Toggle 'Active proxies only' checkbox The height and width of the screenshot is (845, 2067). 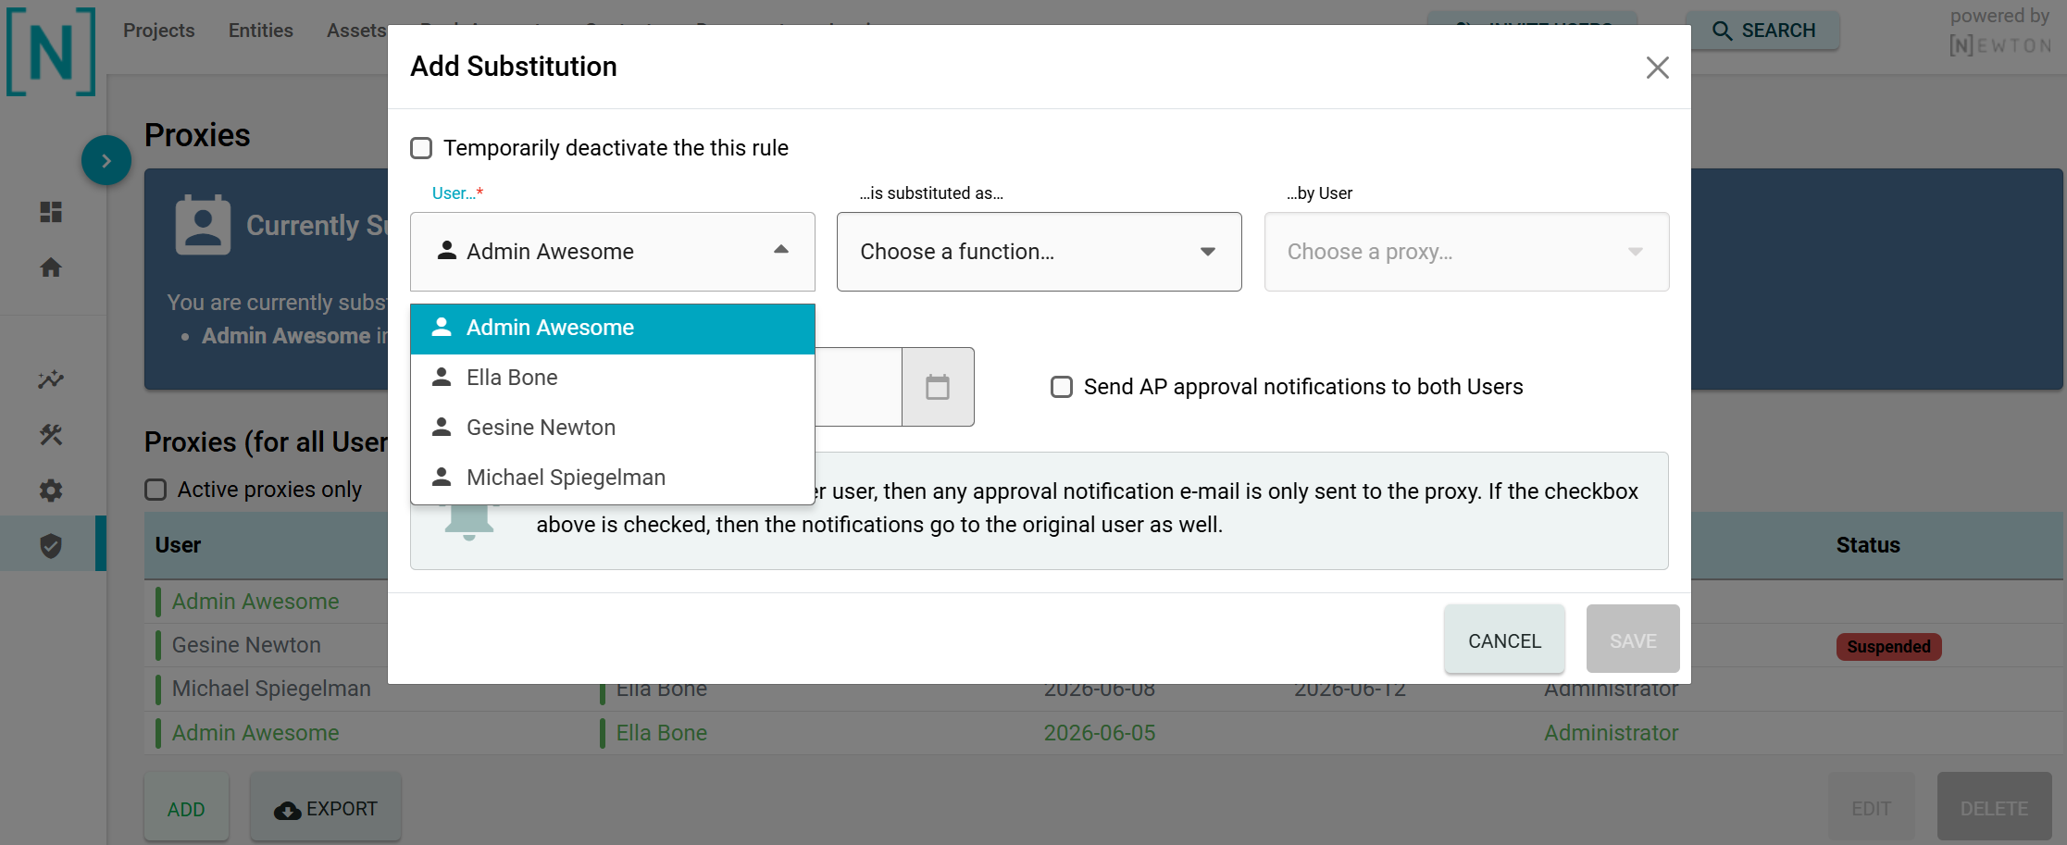156,490
